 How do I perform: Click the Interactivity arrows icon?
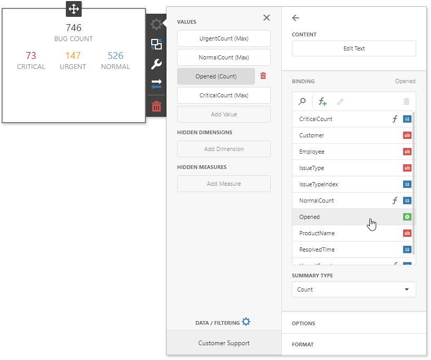tap(156, 84)
